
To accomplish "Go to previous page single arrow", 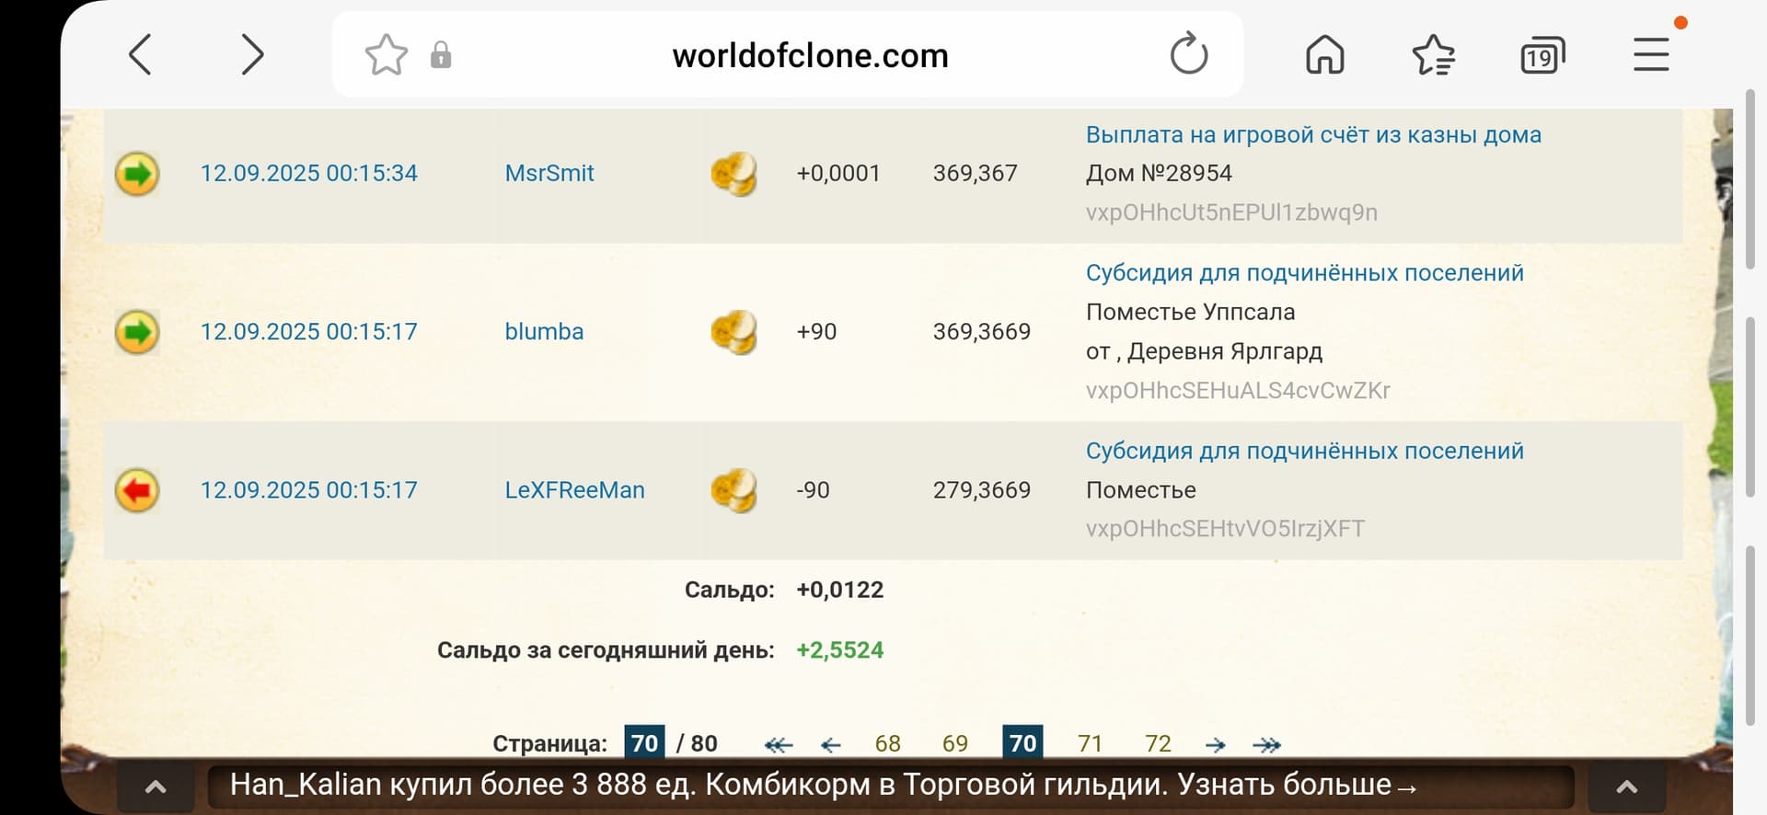I will [830, 744].
